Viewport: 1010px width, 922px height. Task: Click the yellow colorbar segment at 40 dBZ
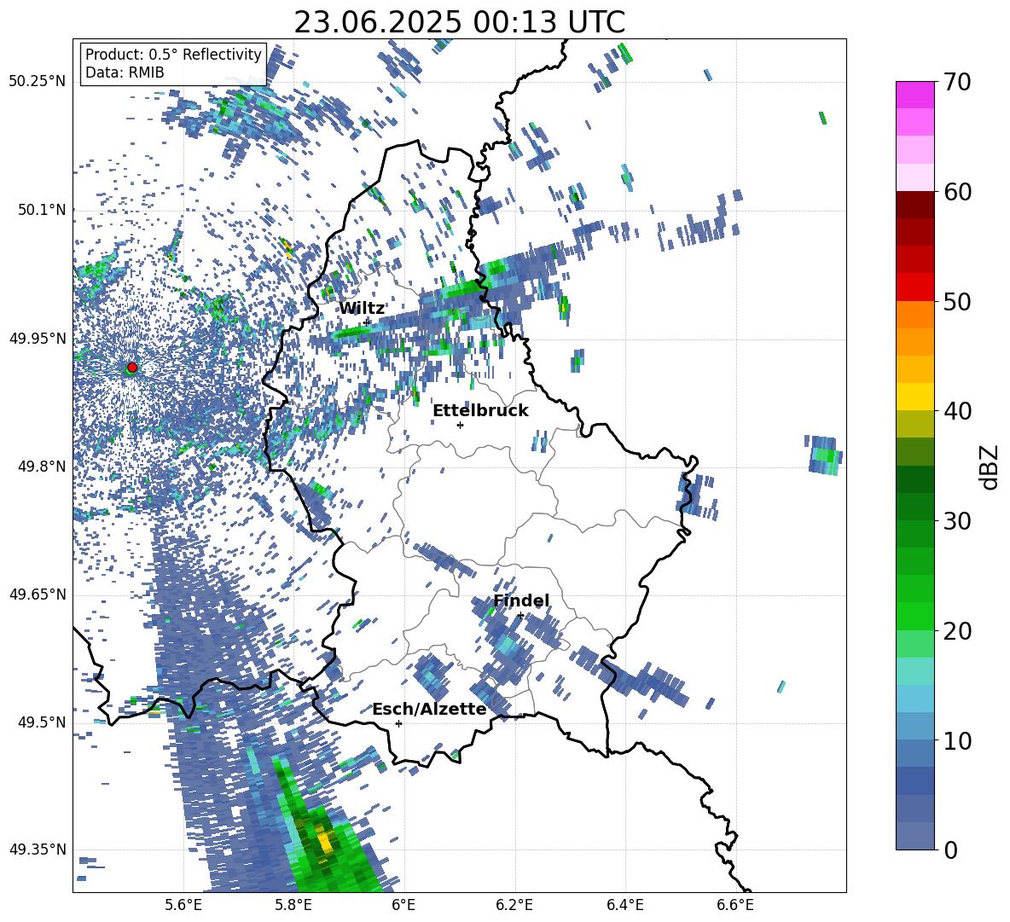click(x=914, y=397)
